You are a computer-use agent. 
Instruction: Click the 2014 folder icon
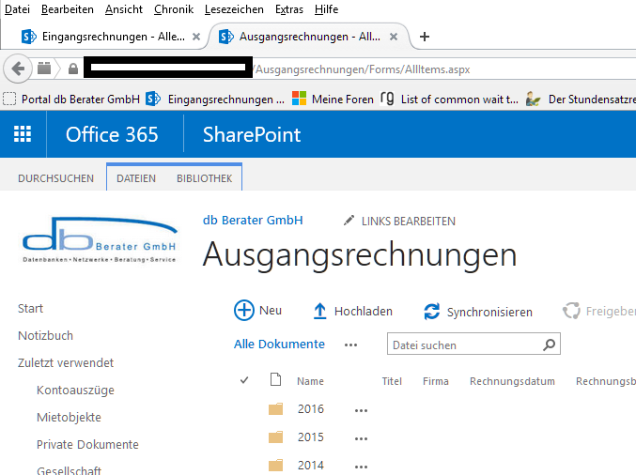coord(276,465)
